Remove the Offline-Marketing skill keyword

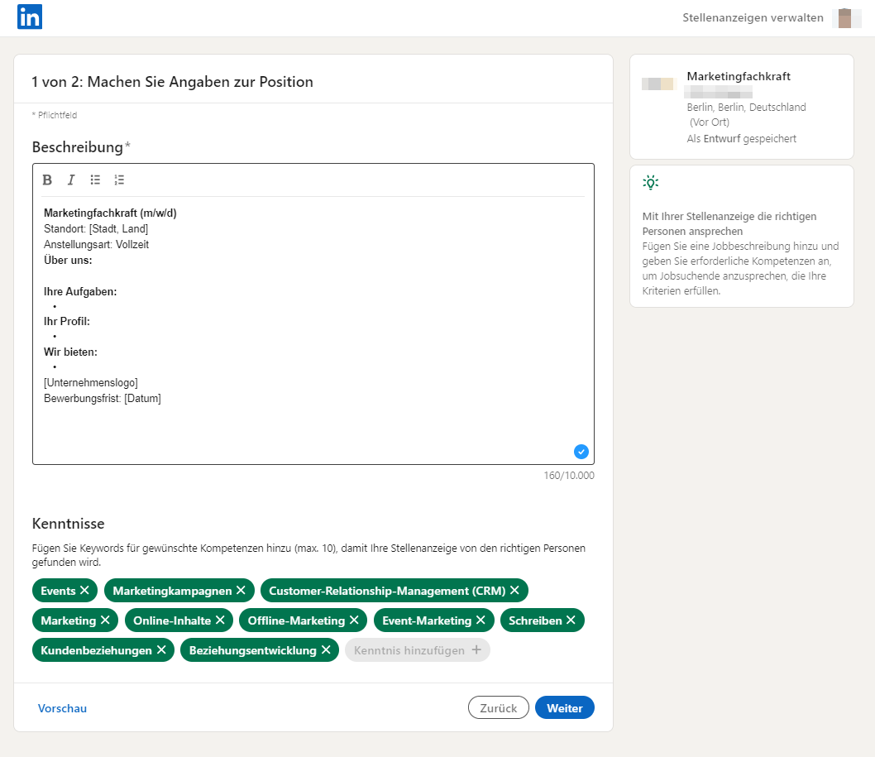tap(356, 620)
